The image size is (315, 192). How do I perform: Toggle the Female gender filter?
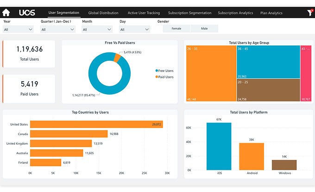pos(176,28)
